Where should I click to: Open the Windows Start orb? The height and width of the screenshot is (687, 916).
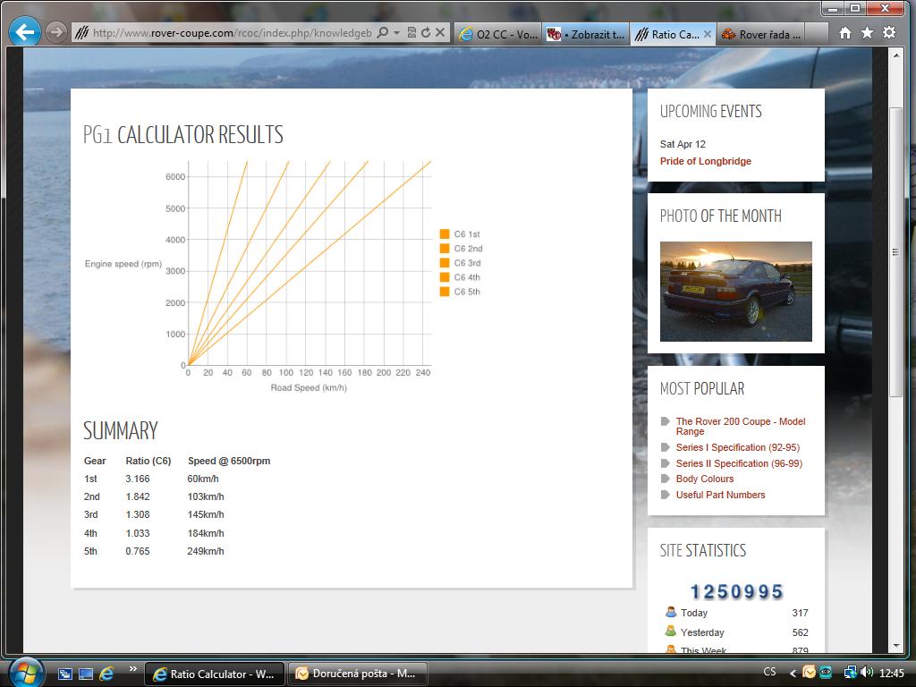(x=25, y=672)
